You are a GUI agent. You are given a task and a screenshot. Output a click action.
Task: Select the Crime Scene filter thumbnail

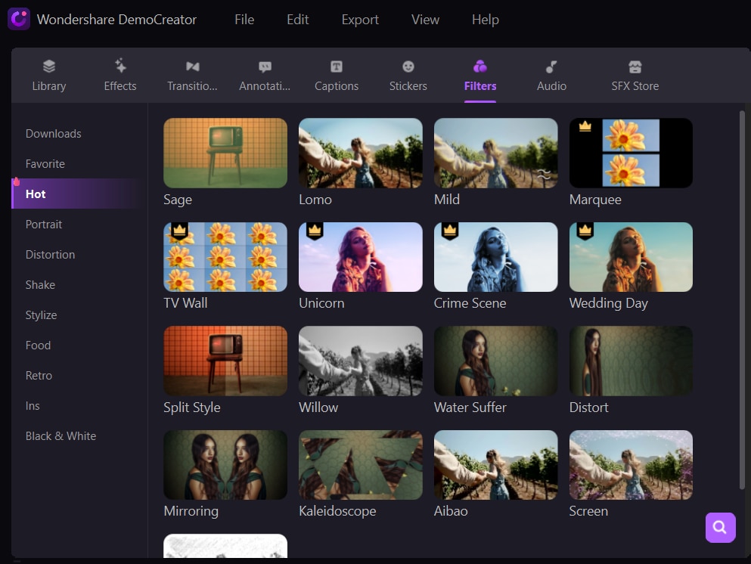coord(495,256)
